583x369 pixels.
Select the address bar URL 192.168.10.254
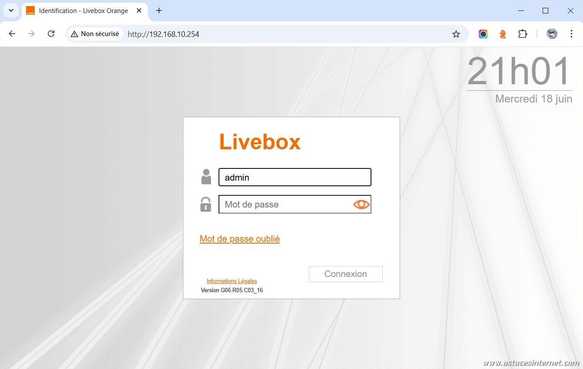point(163,34)
